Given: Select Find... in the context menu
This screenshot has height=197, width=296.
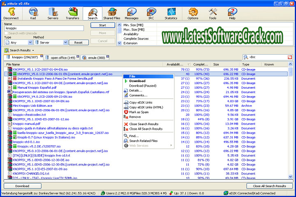Looking at the screenshot, I should click(x=148, y=136).
